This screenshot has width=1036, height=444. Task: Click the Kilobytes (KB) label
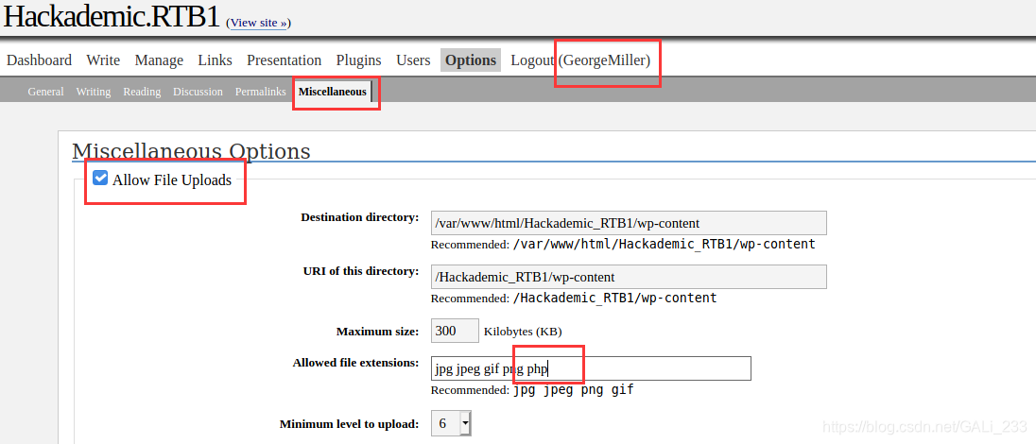pyautogui.click(x=524, y=331)
